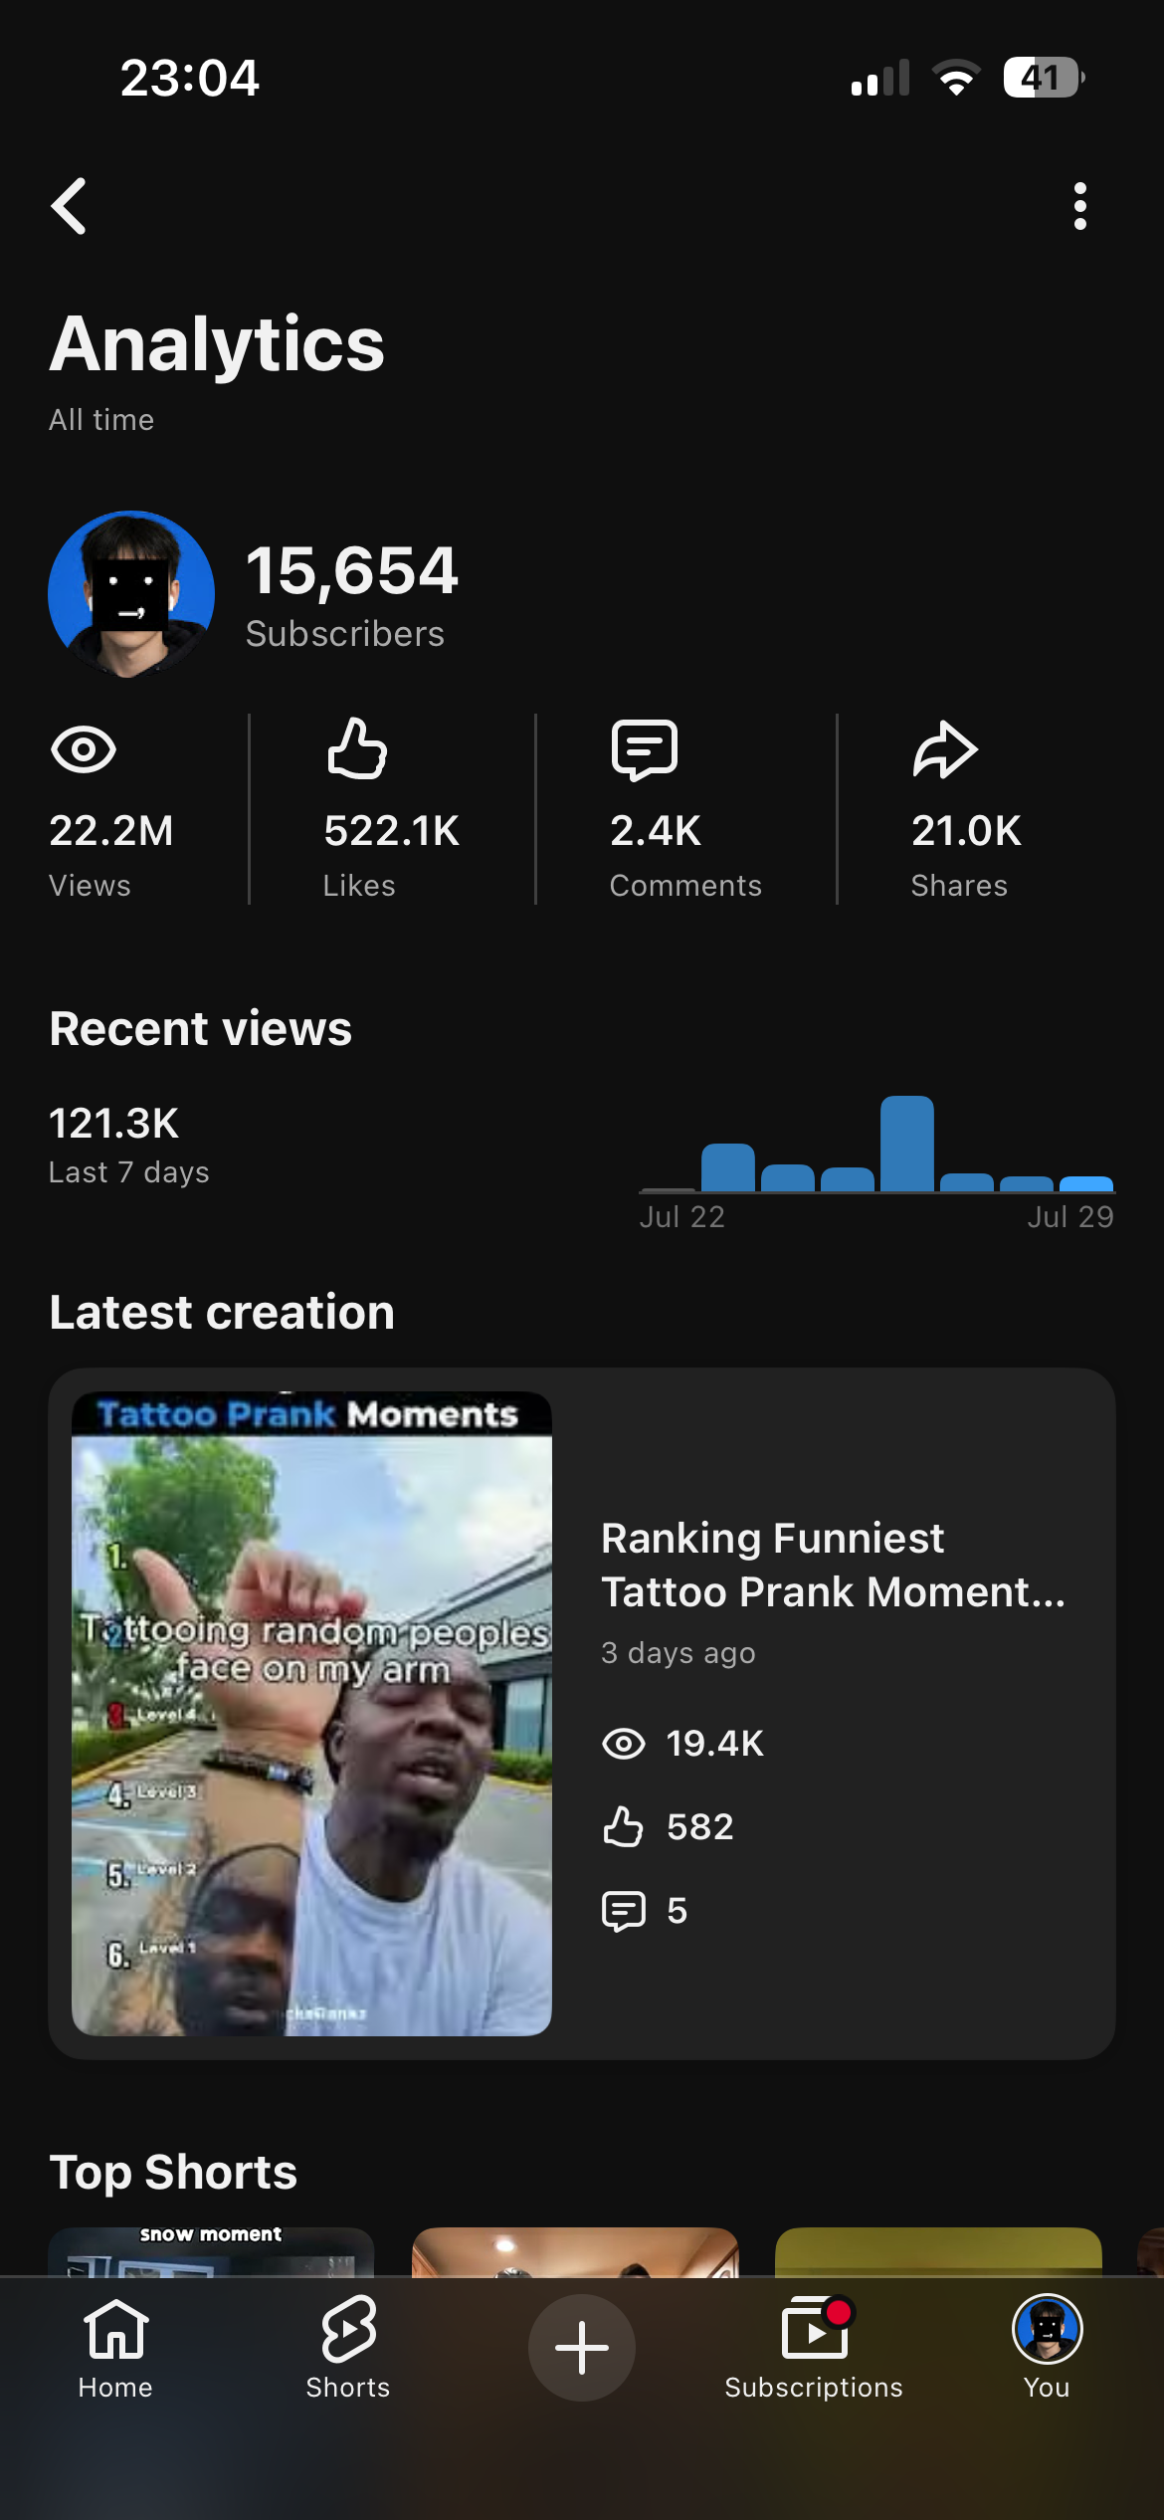The height and width of the screenshot is (2520, 1164).
Task: Tap the highlighted Jul 29 bar in chart
Action: pos(1086,1184)
